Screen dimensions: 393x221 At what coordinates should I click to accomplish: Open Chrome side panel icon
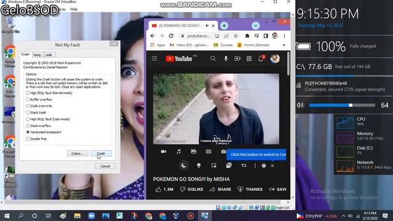coord(266,36)
